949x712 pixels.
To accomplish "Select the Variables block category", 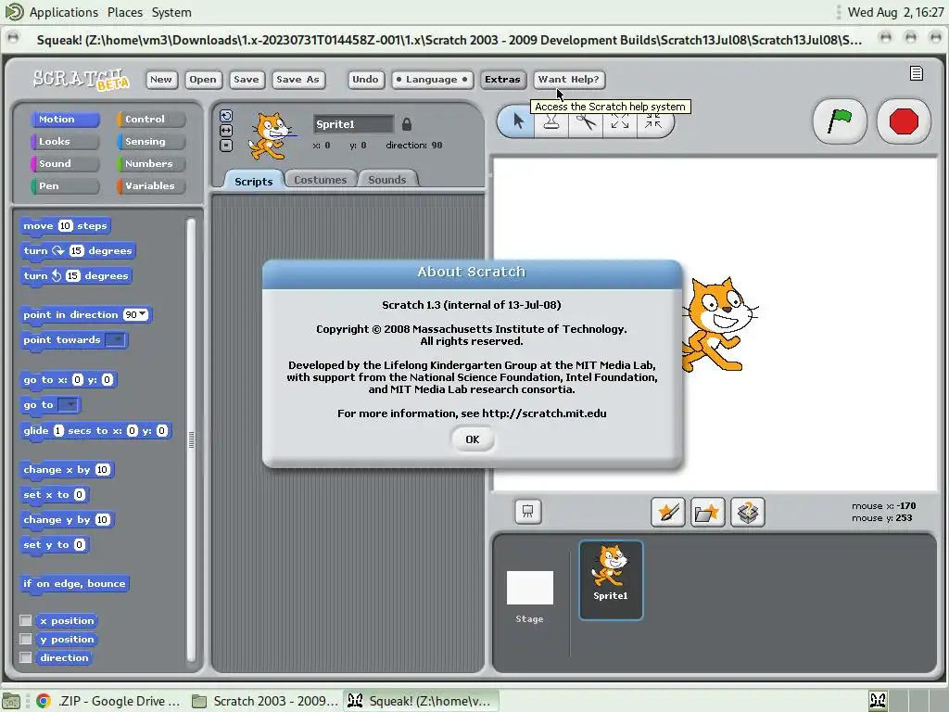I will 151,185.
